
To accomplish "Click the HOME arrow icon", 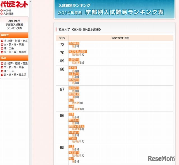I will [x=1, y=11].
